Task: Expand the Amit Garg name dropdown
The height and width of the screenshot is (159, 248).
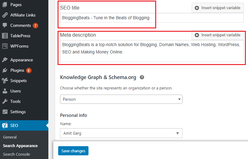Action: pos(121,133)
